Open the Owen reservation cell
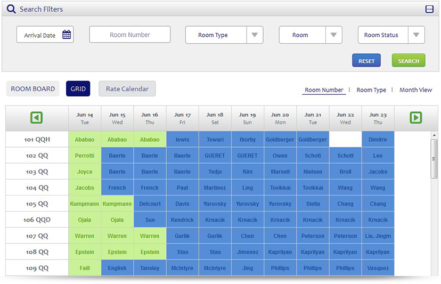The height and width of the screenshot is (284, 441). click(280, 156)
